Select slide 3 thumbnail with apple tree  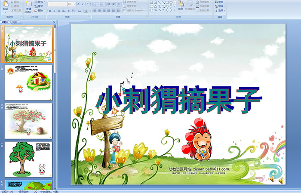(28, 120)
